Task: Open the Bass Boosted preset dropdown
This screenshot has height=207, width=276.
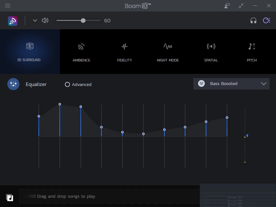Action: pyautogui.click(x=231, y=83)
